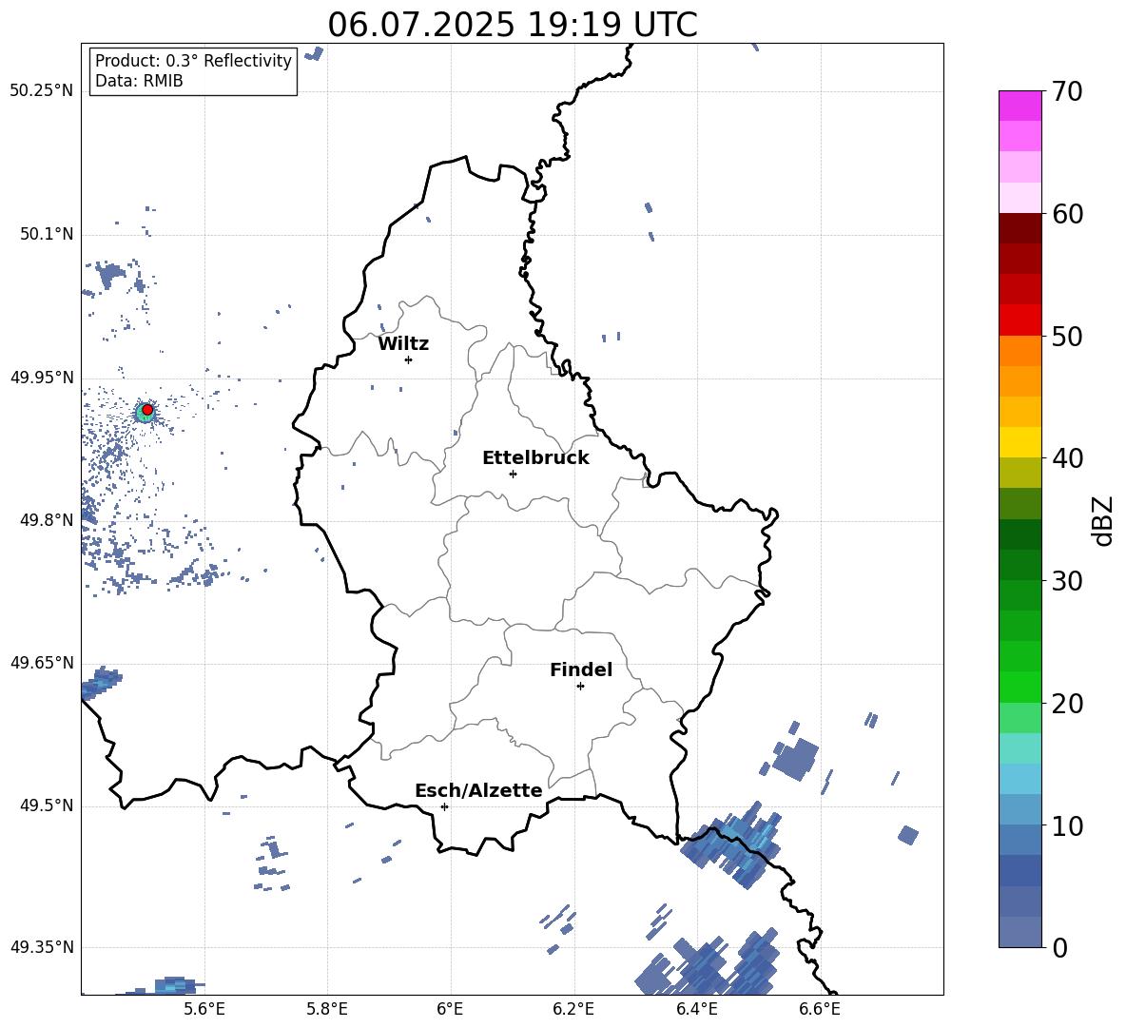Click the Wiltz city label

click(403, 344)
